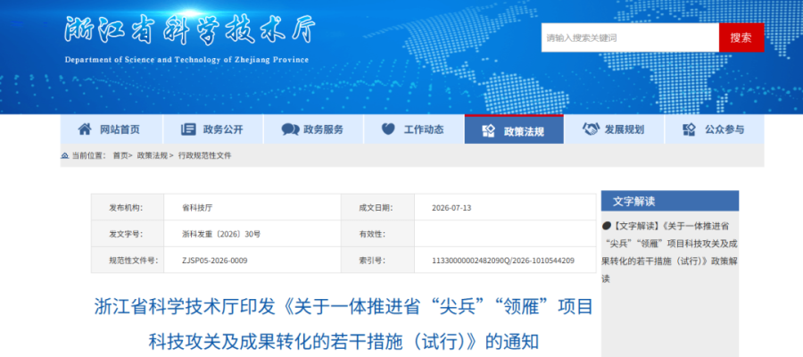This screenshot has width=803, height=357.
Task: Open the 发展规划 menu item
Action: [x=614, y=129]
